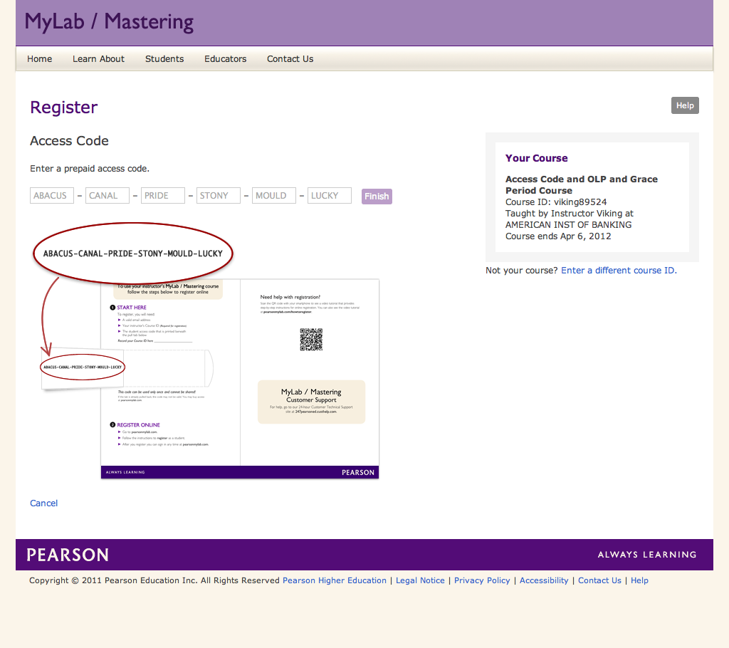This screenshot has height=648, width=729.
Task: Click the gray Help button
Action: coord(685,105)
